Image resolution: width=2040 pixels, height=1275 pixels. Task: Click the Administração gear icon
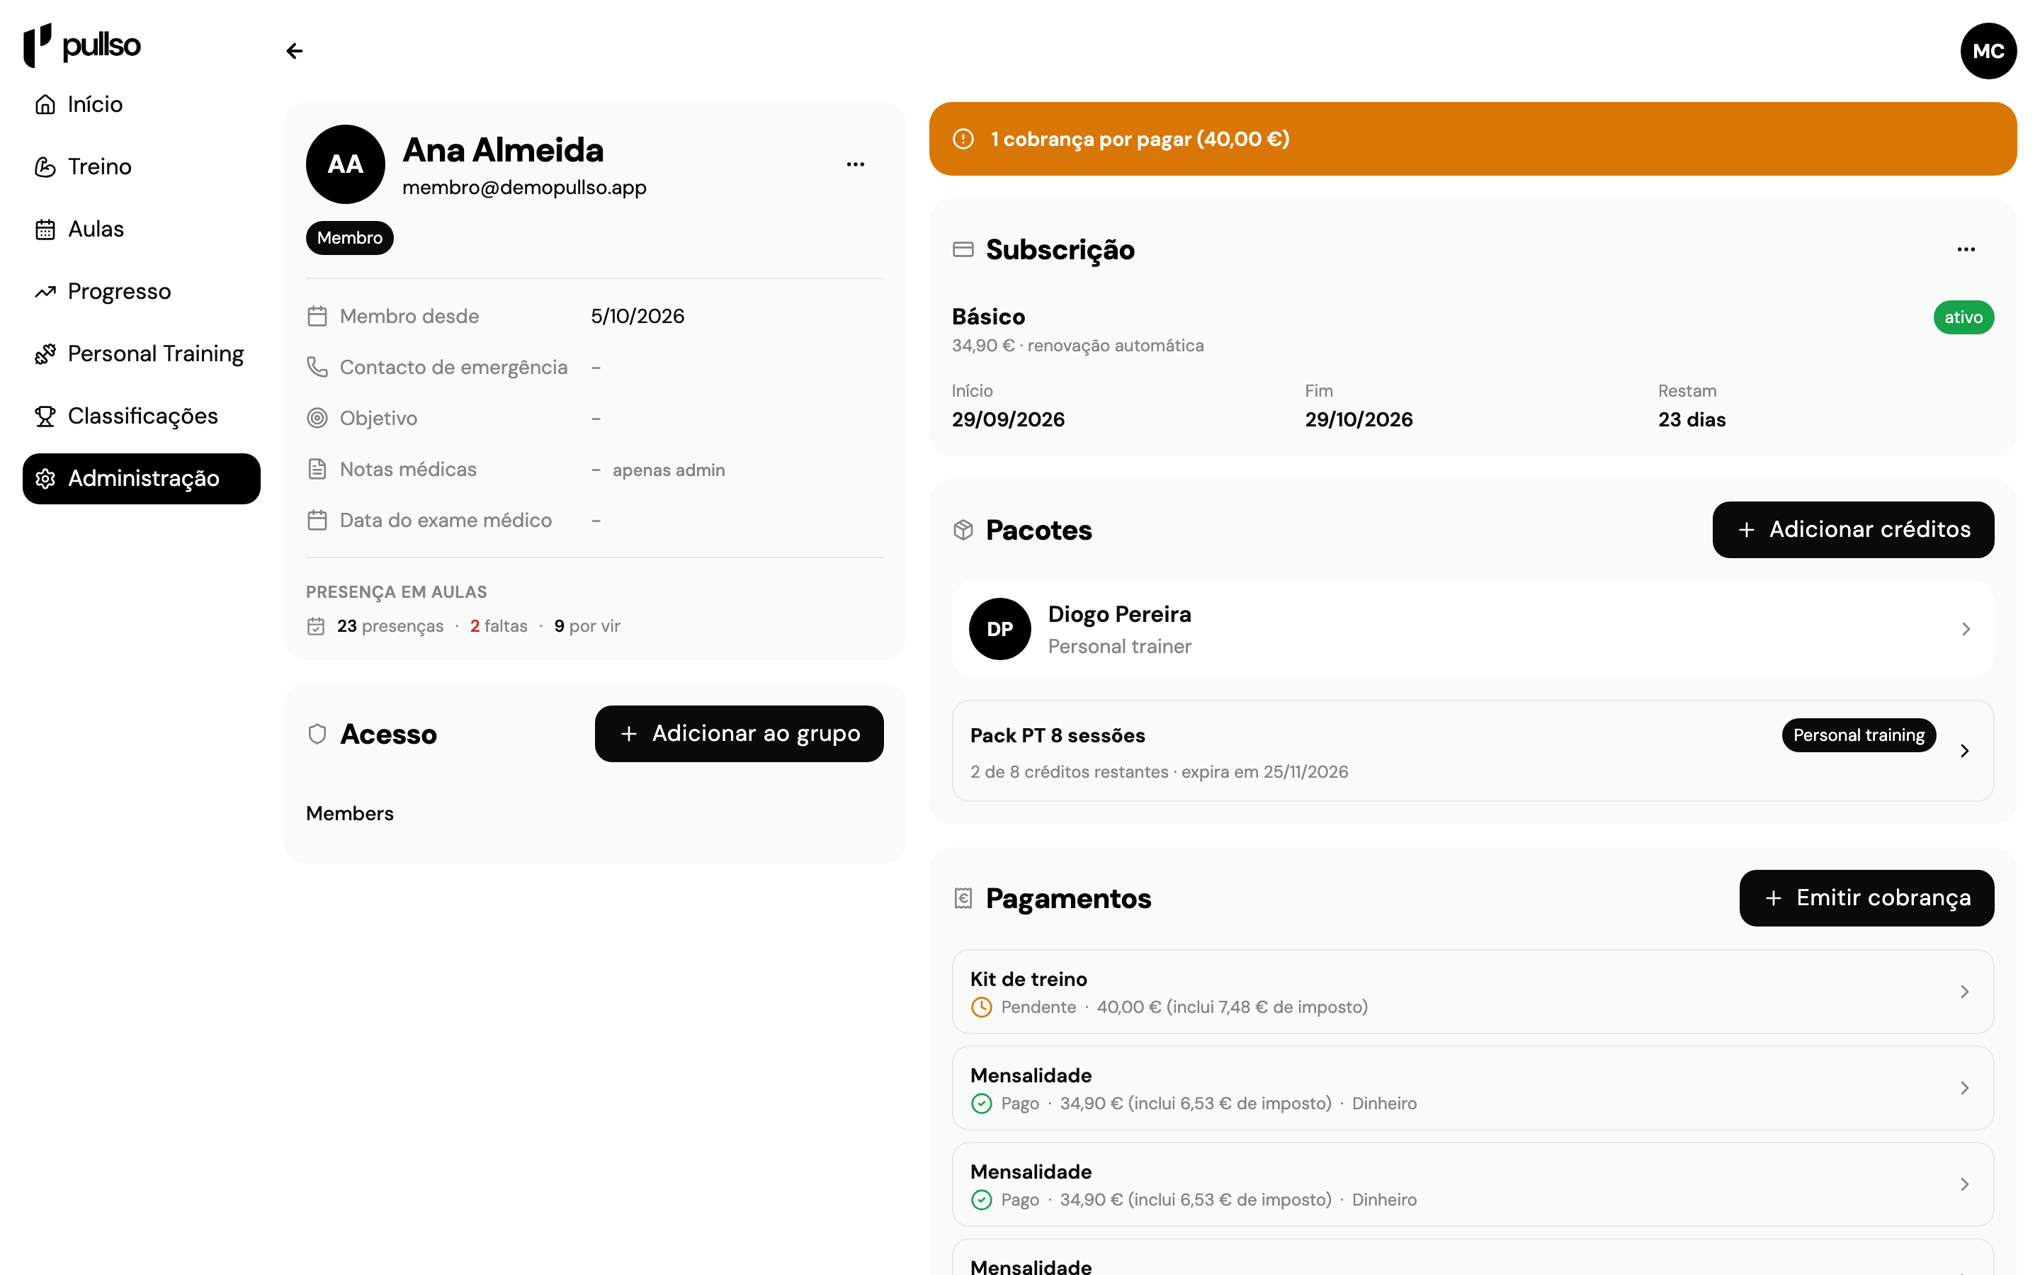[45, 479]
